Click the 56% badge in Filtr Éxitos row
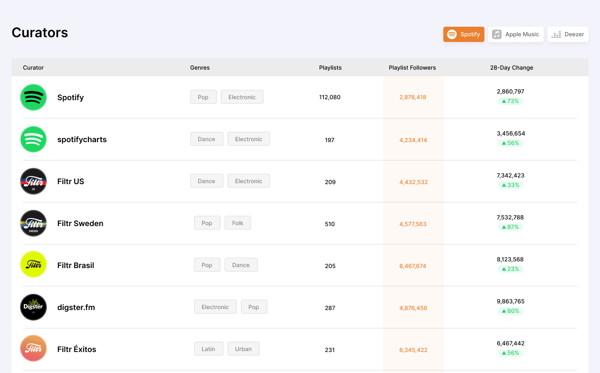Image resolution: width=600 pixels, height=373 pixels. tap(511, 353)
